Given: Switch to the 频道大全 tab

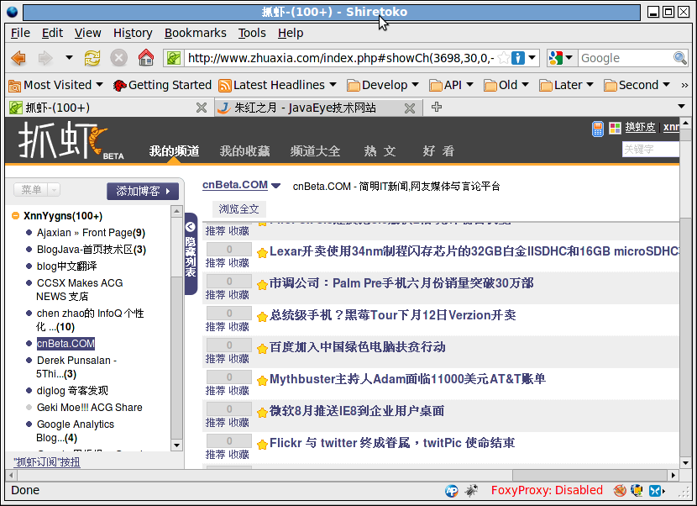Looking at the screenshot, I should pyautogui.click(x=315, y=151).
